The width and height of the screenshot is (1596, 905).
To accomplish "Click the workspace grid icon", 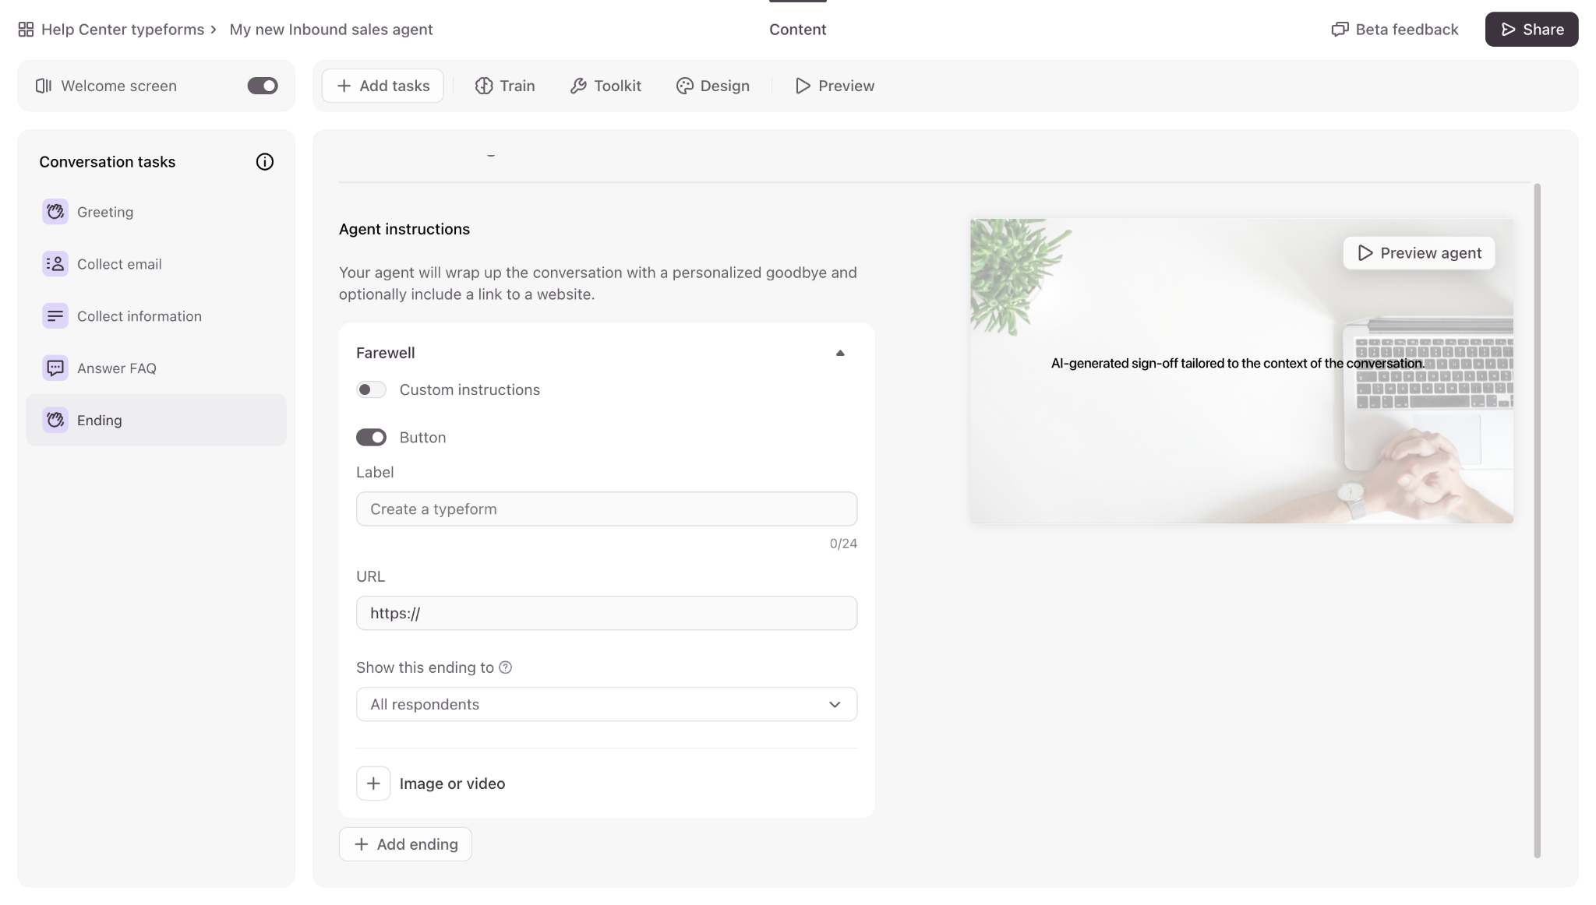I will click(26, 30).
